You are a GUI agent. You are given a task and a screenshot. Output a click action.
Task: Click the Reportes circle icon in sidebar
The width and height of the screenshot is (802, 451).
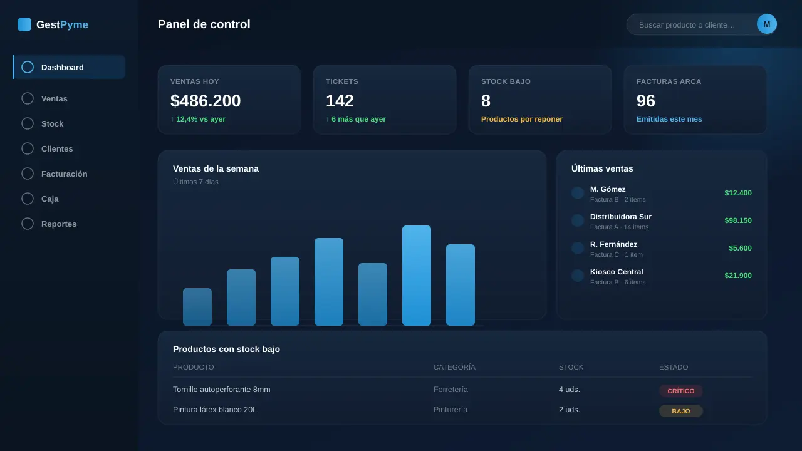[x=28, y=224]
